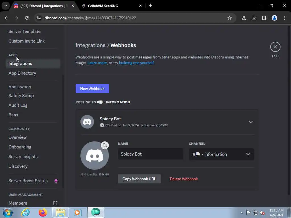The image size is (291, 218).
Task: Launch Firefox from the taskbar
Action: click(43, 212)
